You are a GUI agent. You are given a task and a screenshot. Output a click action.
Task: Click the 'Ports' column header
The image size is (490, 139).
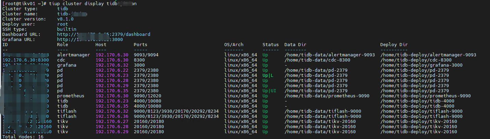click(x=140, y=45)
